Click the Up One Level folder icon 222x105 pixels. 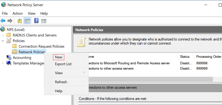click(x=20, y=21)
